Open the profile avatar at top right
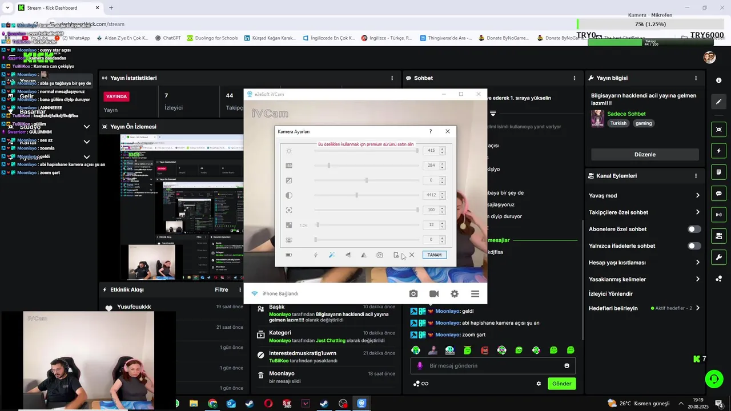This screenshot has height=411, width=731. pos(709,58)
